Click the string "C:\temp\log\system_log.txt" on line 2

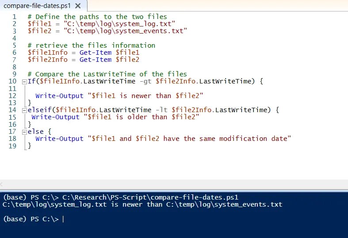[119, 24]
